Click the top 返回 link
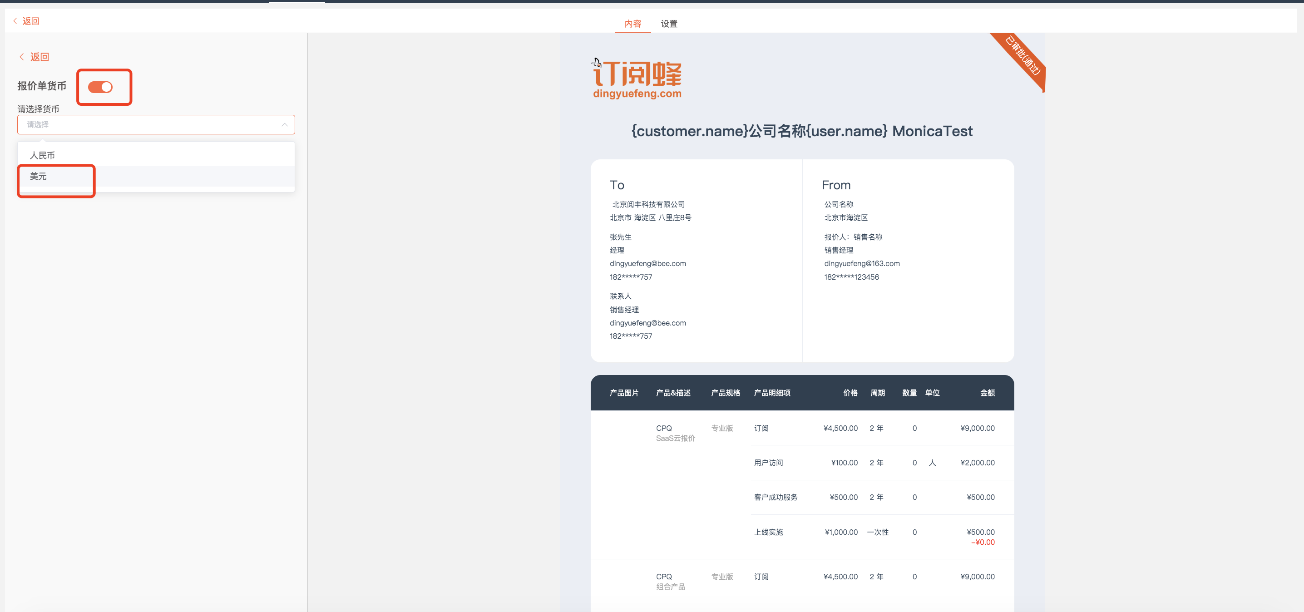The width and height of the screenshot is (1304, 612). (x=31, y=21)
